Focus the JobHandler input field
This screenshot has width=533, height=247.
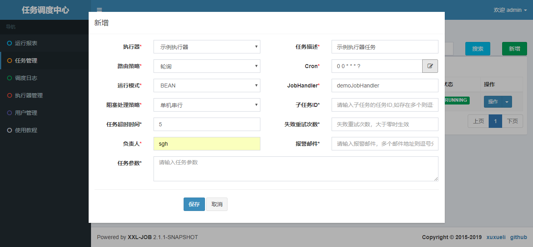point(385,85)
